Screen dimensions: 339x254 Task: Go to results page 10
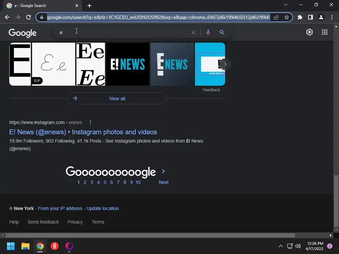pos(138,182)
